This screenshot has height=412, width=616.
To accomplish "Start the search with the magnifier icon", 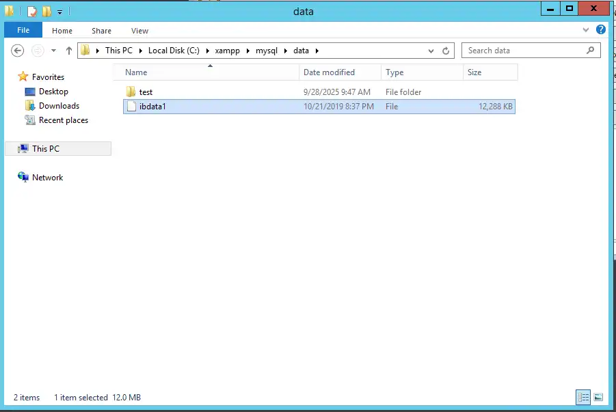I will pyautogui.click(x=589, y=50).
